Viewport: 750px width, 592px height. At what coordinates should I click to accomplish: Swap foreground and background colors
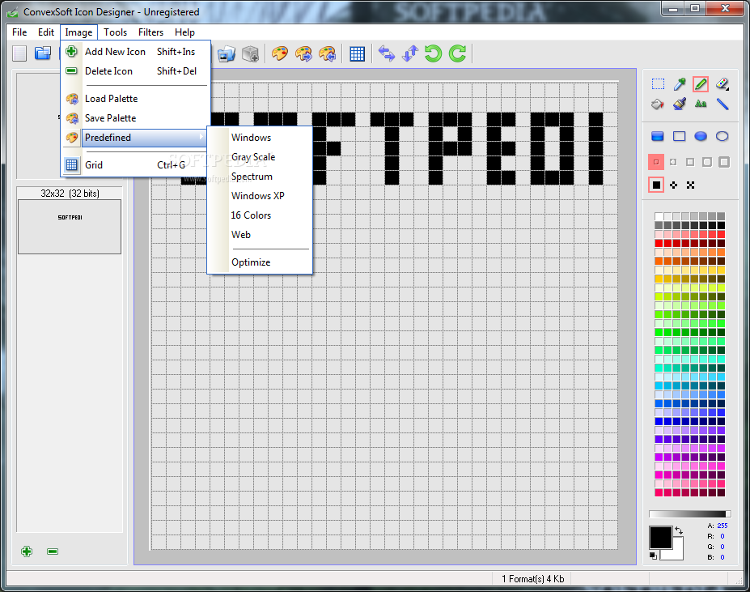pos(678,530)
